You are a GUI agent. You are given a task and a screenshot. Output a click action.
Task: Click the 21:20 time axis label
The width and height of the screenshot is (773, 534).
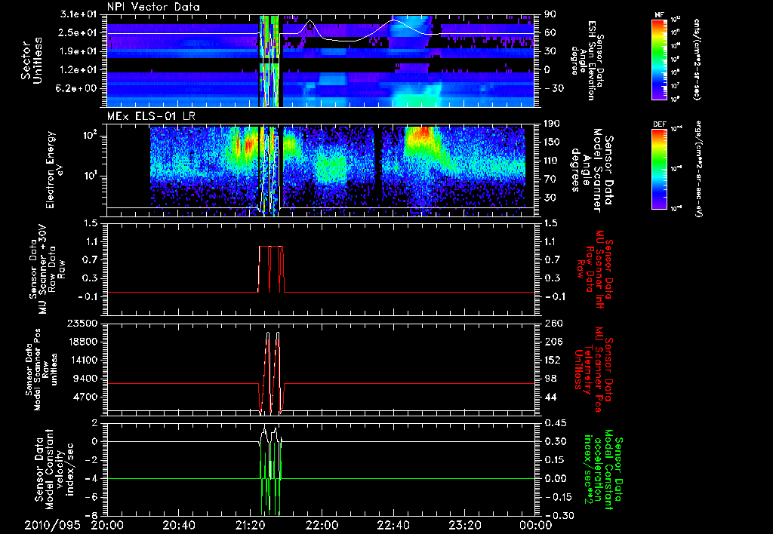click(250, 526)
